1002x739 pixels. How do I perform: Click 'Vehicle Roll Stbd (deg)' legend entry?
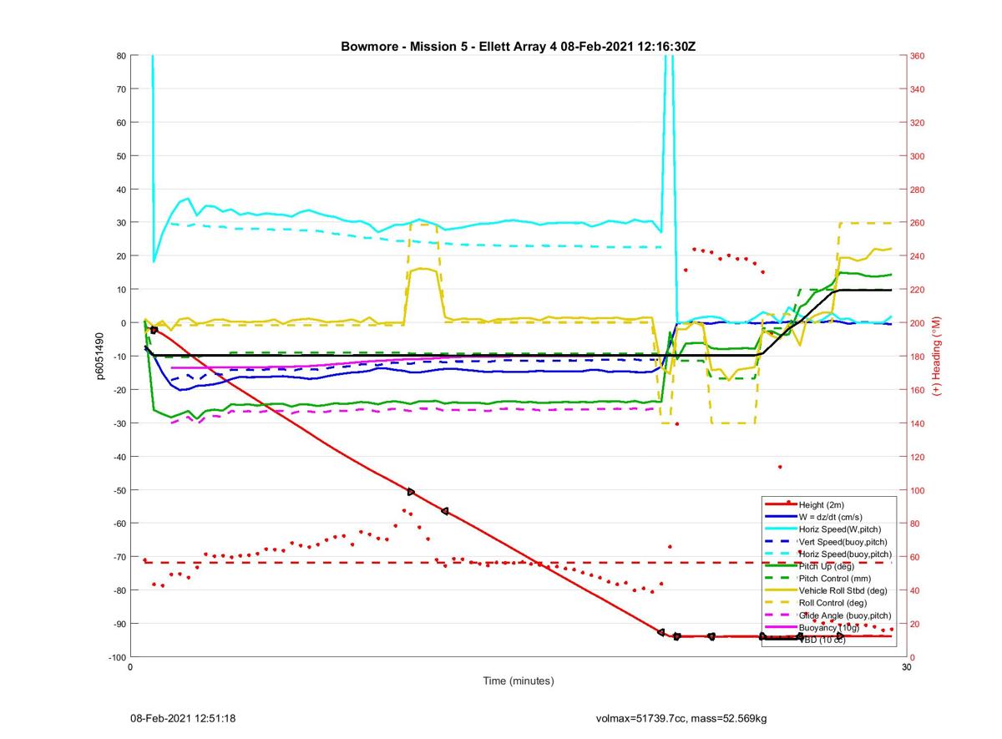click(x=843, y=590)
